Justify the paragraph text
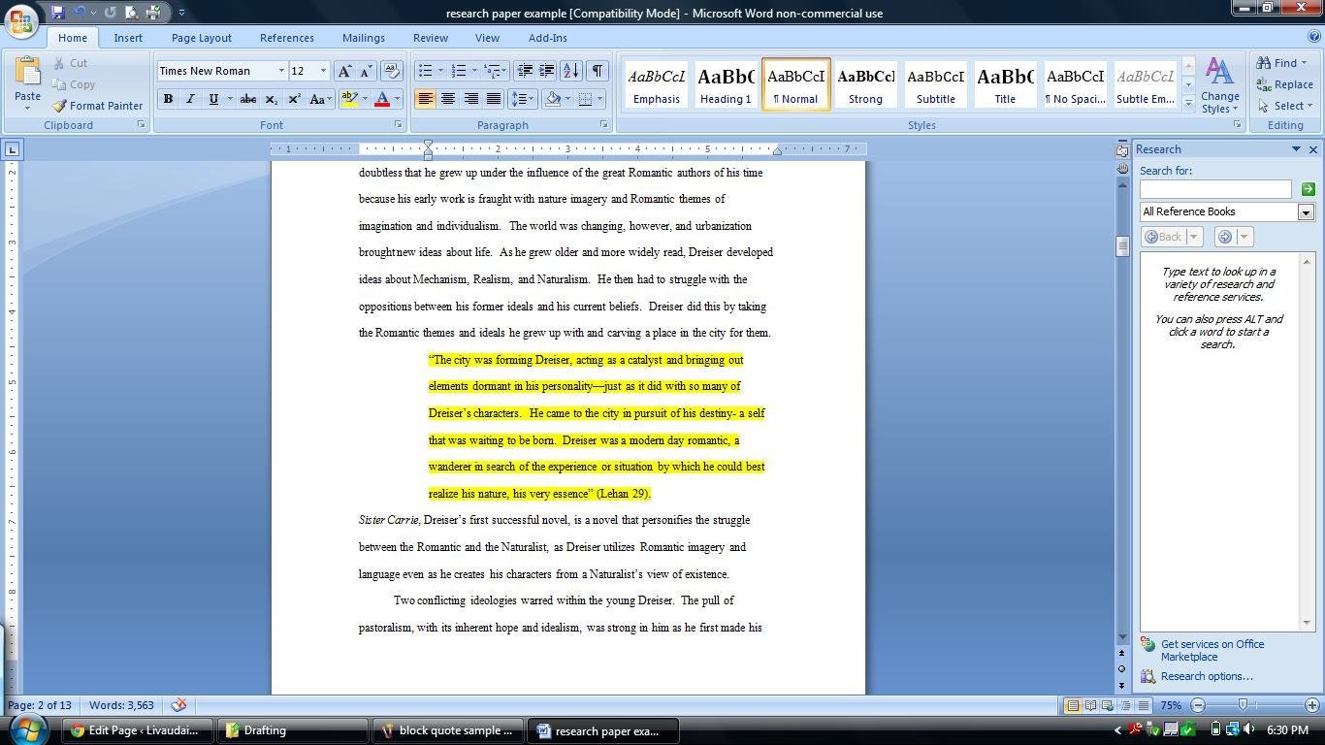The height and width of the screenshot is (745, 1325). 493,99
